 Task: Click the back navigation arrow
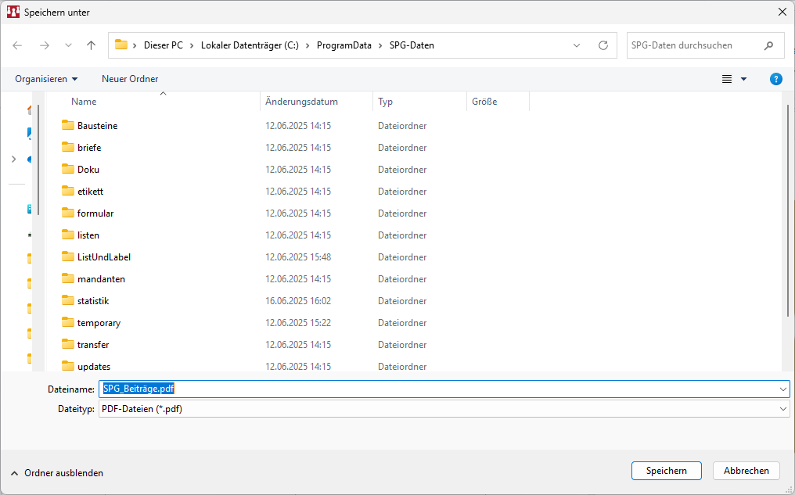click(17, 45)
